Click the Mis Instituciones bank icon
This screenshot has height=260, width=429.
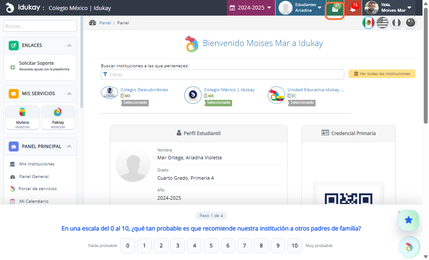12,164
